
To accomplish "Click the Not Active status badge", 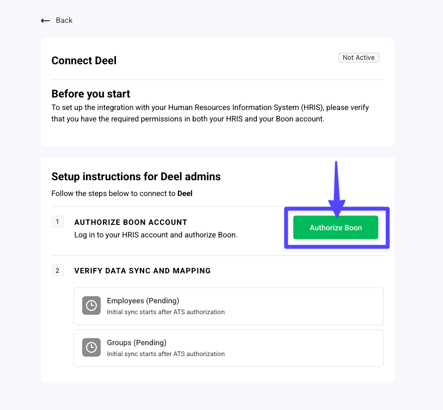I will (359, 58).
